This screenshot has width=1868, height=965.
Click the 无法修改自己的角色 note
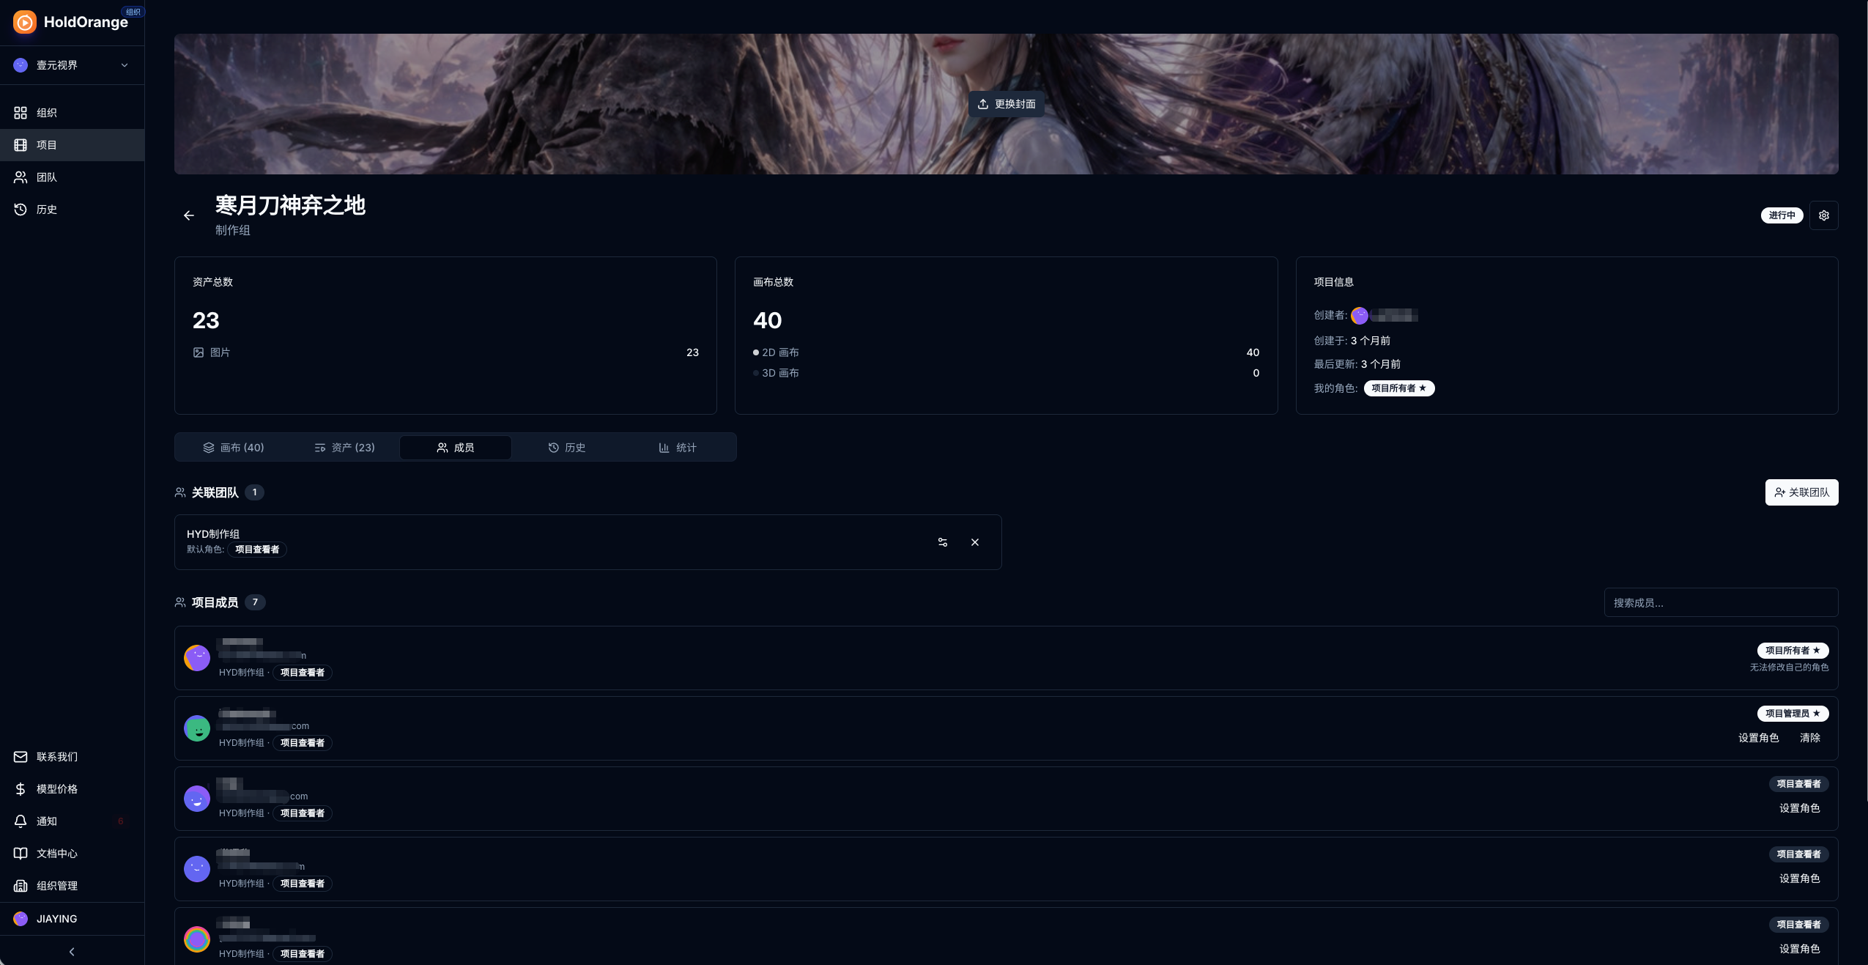click(x=1789, y=668)
